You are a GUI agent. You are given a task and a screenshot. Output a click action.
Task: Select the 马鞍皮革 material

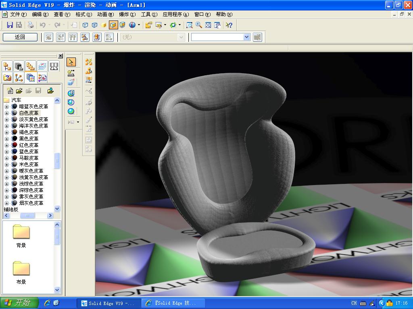pyautogui.click(x=29, y=158)
